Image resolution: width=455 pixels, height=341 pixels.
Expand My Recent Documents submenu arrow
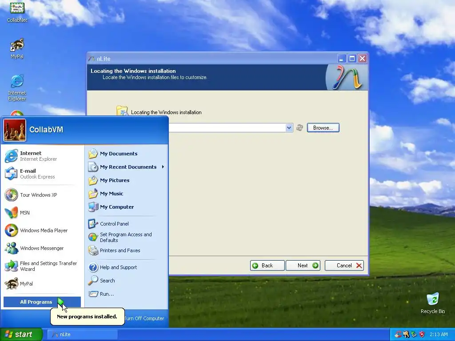[163, 167]
